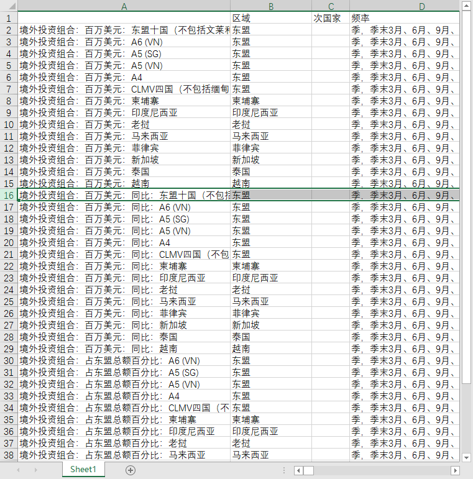Select cell A7 CLMV四国 entry
This screenshot has height=479, width=473.
coord(124,89)
